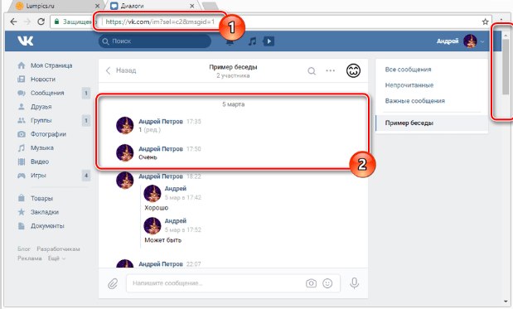This screenshot has width=513, height=309.
Task: Click the message text Очень
Action: point(148,157)
